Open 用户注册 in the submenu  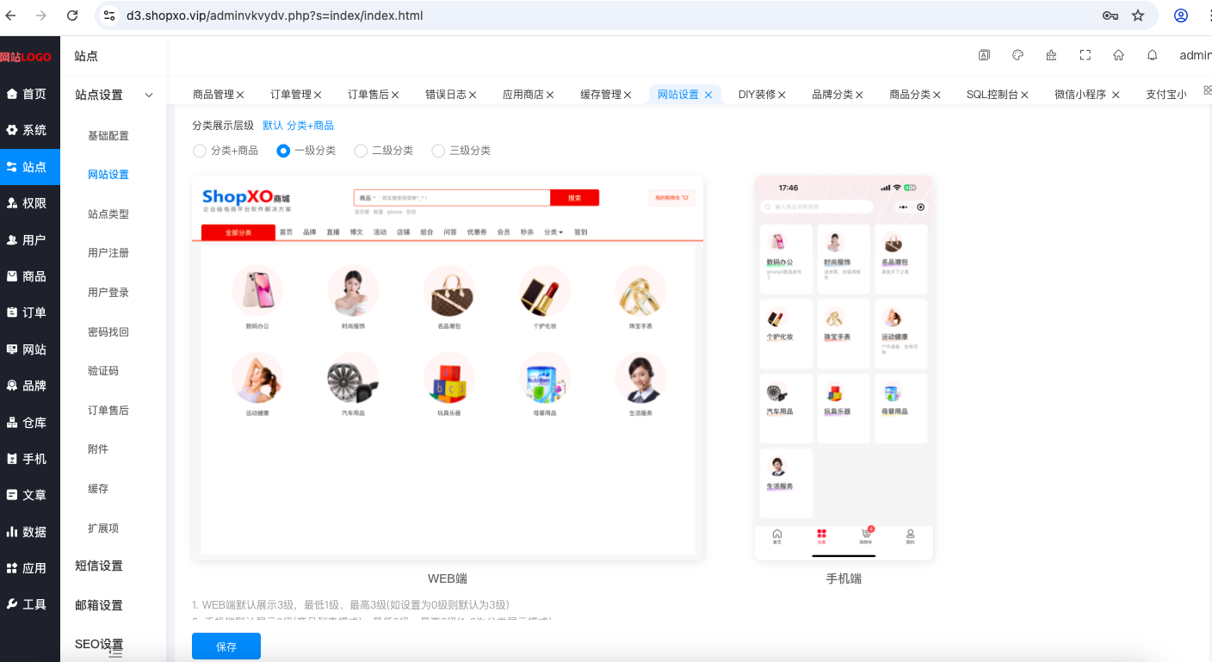click(x=108, y=253)
